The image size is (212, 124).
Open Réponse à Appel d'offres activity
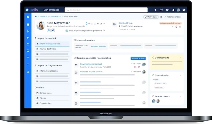point(91,71)
